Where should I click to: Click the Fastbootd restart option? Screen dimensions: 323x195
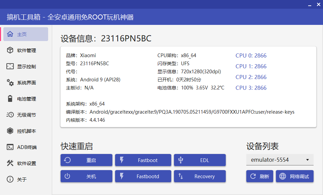pos(143,176)
